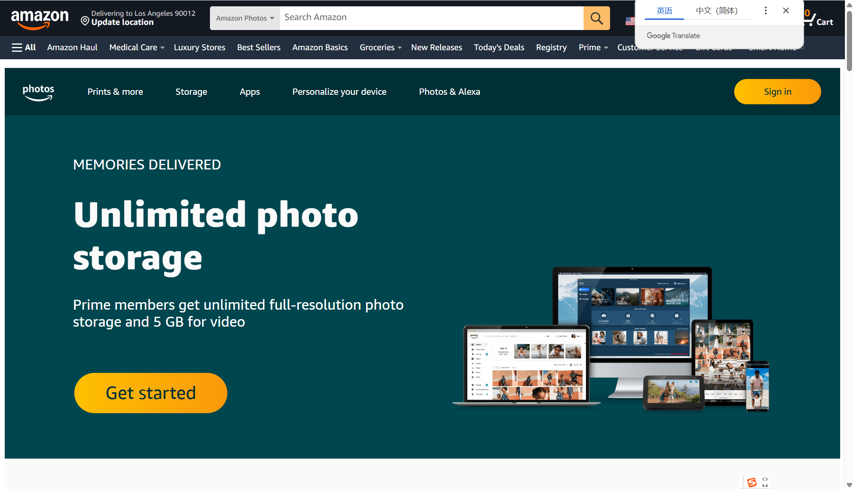Open the All hamburger menu

click(24, 47)
